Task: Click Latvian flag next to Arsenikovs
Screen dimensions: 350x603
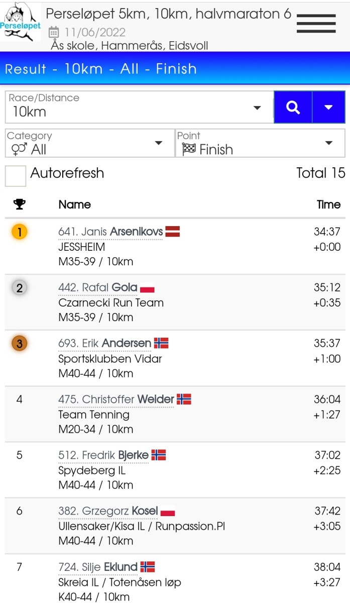Action: [172, 232]
